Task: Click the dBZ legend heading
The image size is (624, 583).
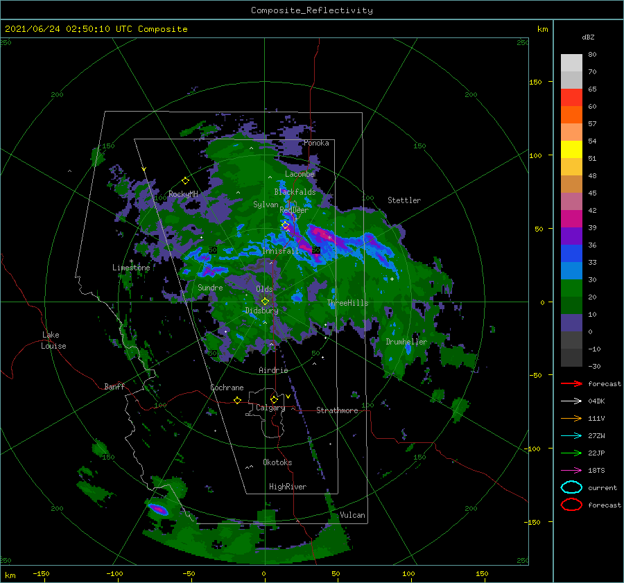Action: click(588, 37)
